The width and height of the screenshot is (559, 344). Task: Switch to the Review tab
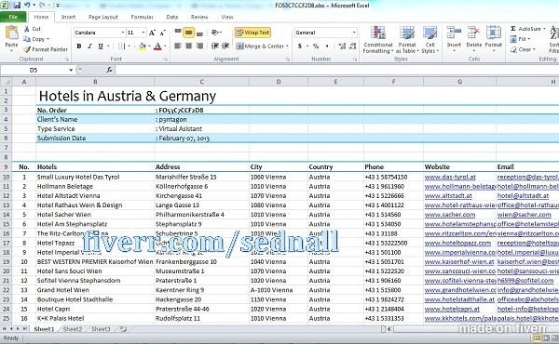click(199, 17)
